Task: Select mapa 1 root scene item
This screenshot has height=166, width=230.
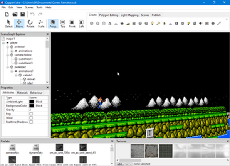Action: tap(10, 39)
